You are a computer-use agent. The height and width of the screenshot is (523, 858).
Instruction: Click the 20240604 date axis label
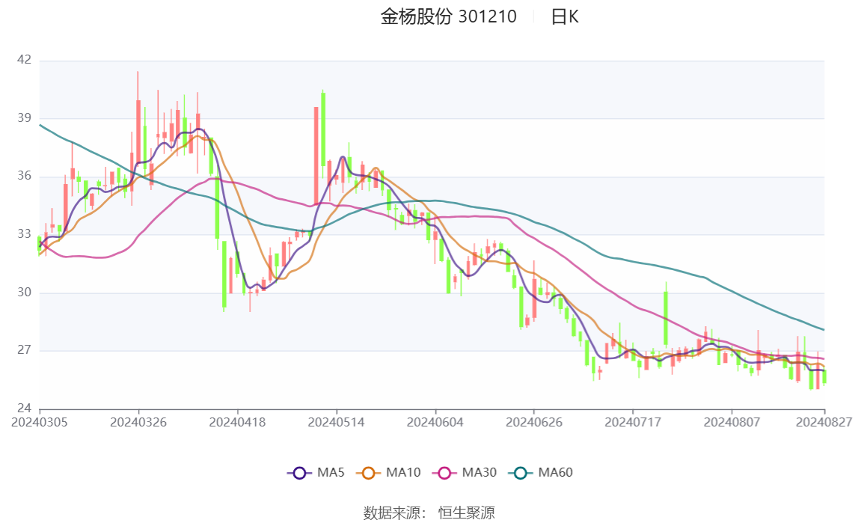coord(435,423)
